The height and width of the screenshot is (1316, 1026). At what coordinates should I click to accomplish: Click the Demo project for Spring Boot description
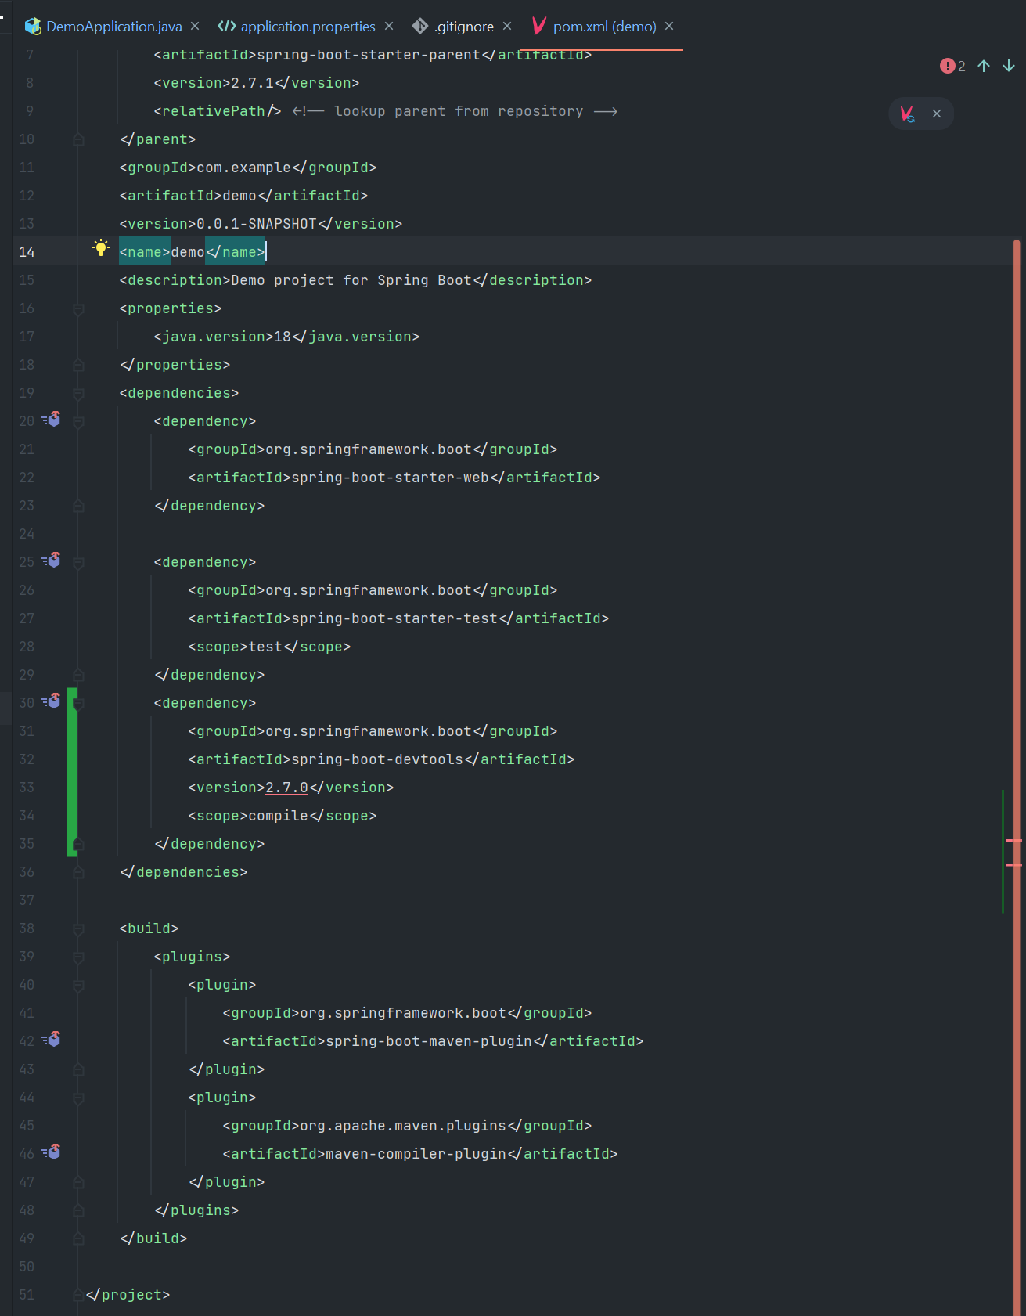(x=351, y=280)
